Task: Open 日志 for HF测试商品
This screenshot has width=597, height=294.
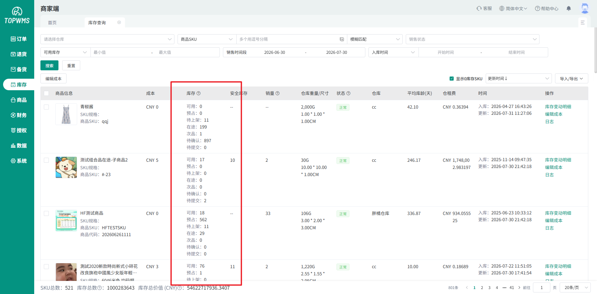Action: pos(549,228)
